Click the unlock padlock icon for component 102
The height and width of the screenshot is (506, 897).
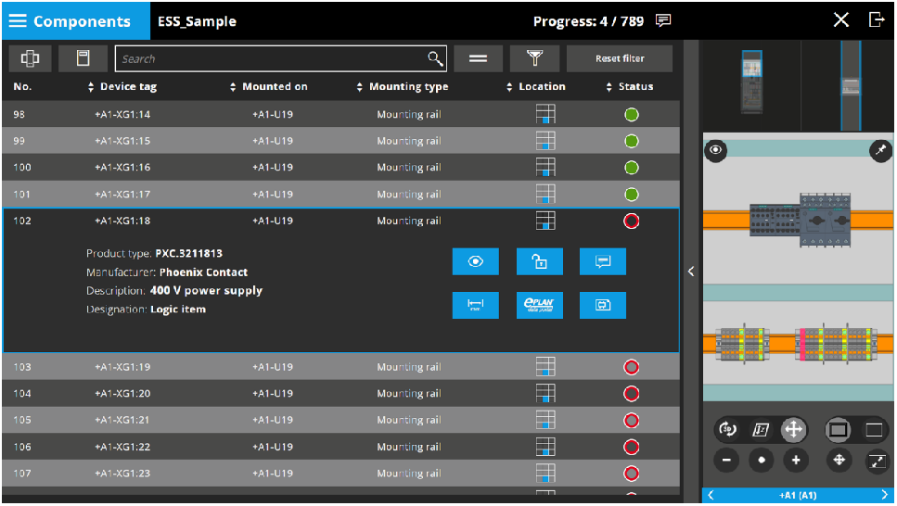coord(539,262)
